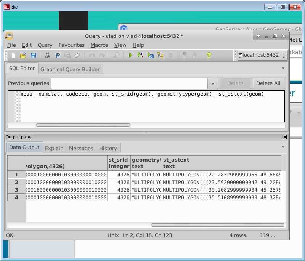Click the Find magnifier icon

[x=116, y=55]
